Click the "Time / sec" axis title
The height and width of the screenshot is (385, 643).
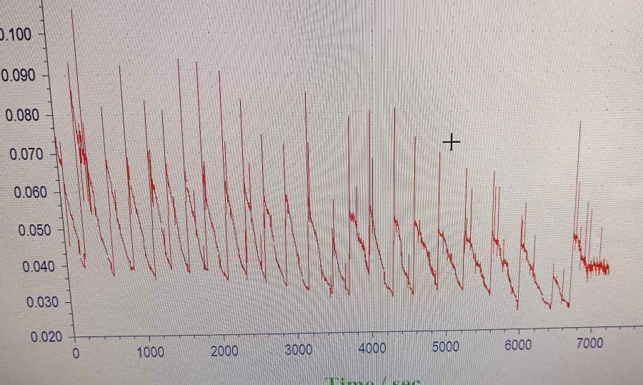coord(371,380)
